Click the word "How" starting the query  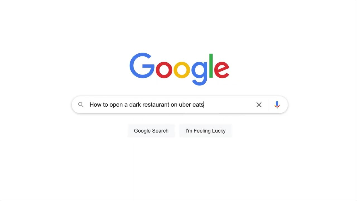(95, 105)
